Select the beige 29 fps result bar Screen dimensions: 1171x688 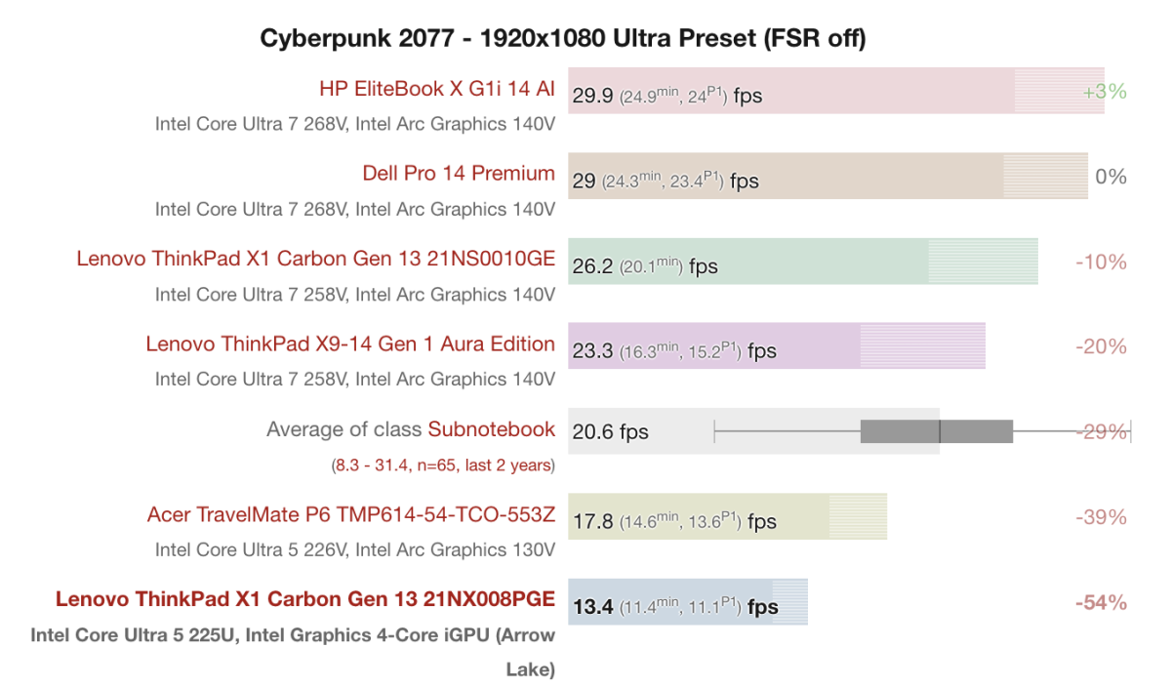pos(878,177)
